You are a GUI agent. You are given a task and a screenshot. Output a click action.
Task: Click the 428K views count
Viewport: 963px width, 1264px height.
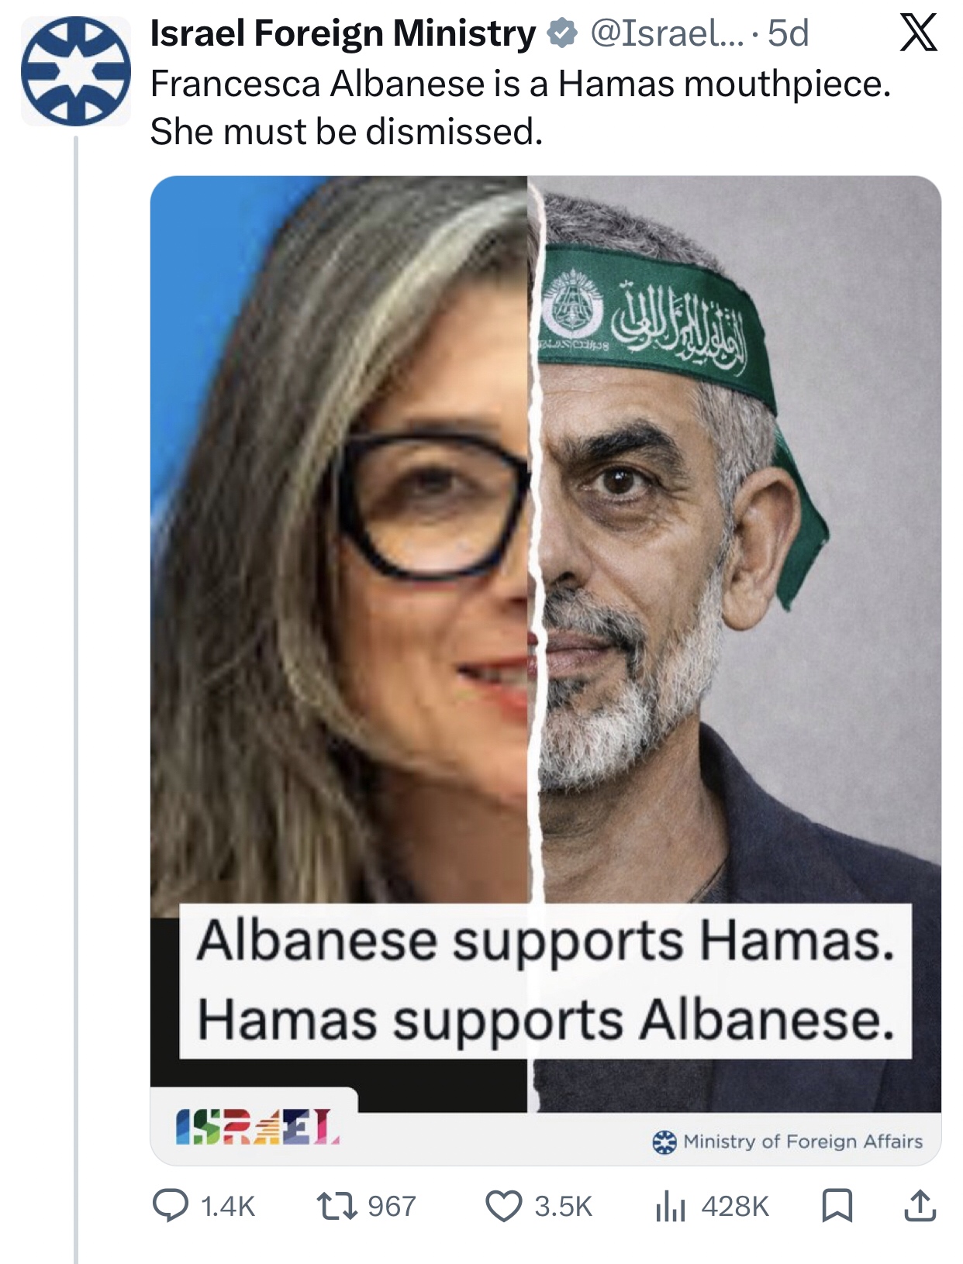coord(735,1207)
